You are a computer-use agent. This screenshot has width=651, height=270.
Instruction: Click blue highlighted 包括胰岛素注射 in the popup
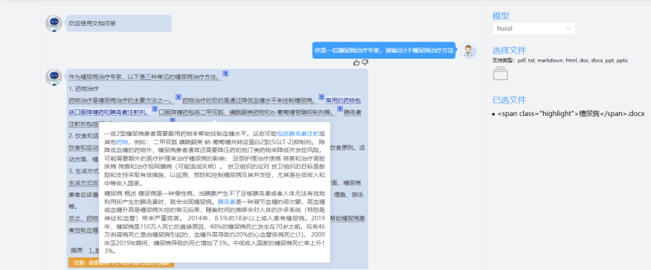coord(298,134)
